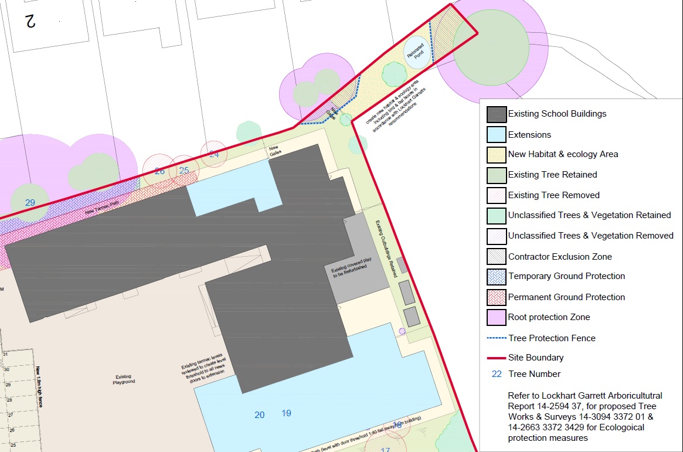Screen dimensions: 683x452
Task: Click the Temporary Ground Protection blue hatch swatch
Action: [497, 277]
